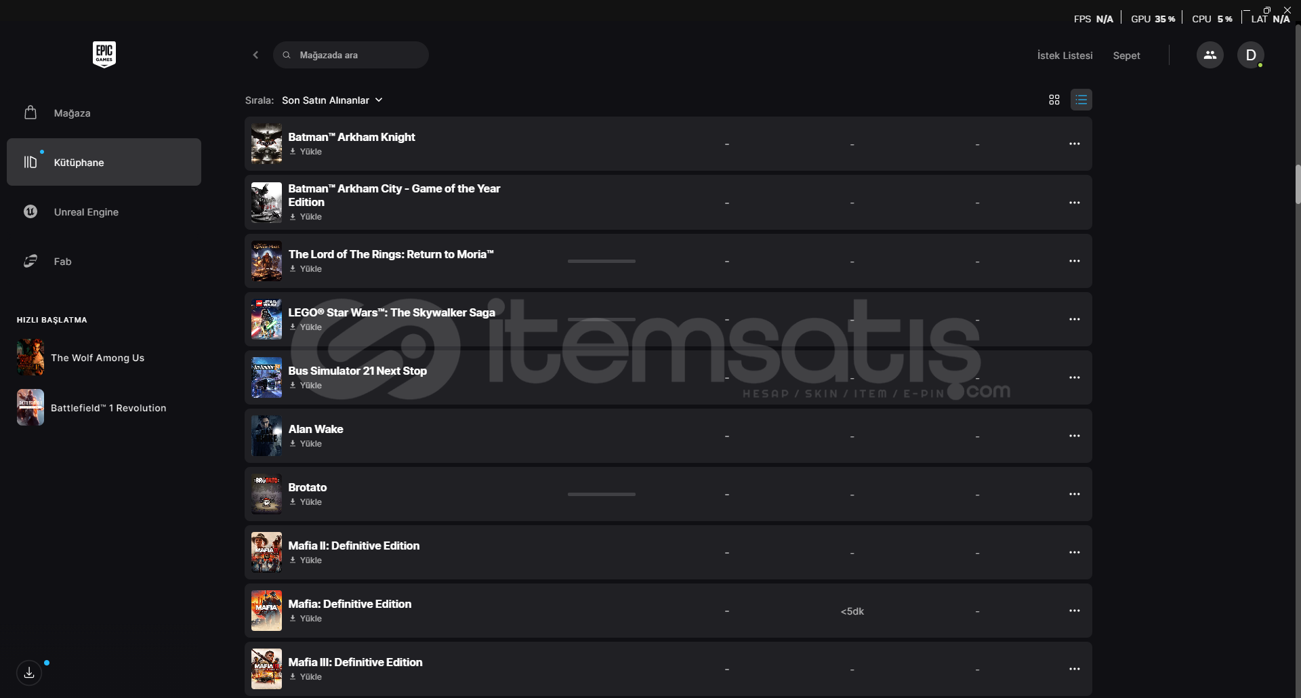1301x698 pixels.
Task: Expand the Son Satın Alınanlar sort dropdown
Action: (x=332, y=100)
